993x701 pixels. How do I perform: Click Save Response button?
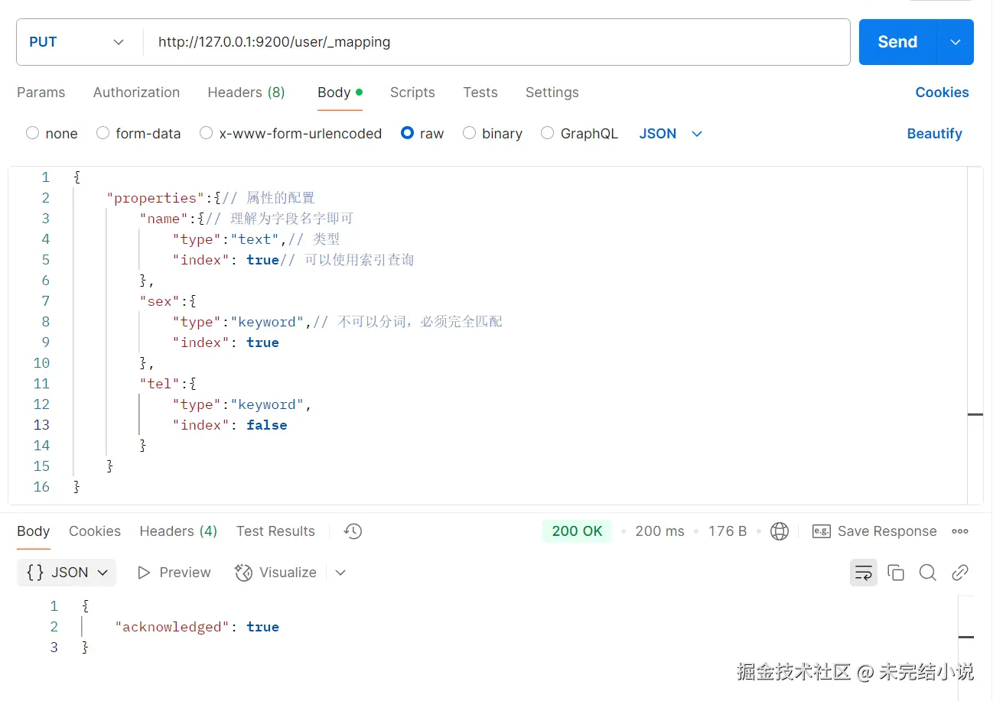tap(874, 531)
